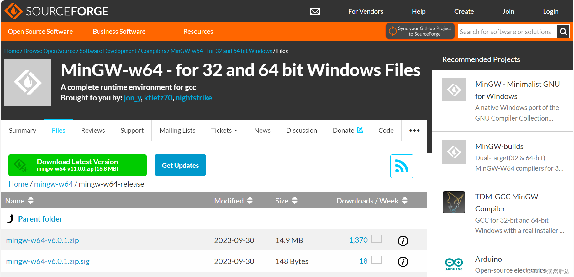
Task: Open the Discussion tab
Action: (302, 131)
